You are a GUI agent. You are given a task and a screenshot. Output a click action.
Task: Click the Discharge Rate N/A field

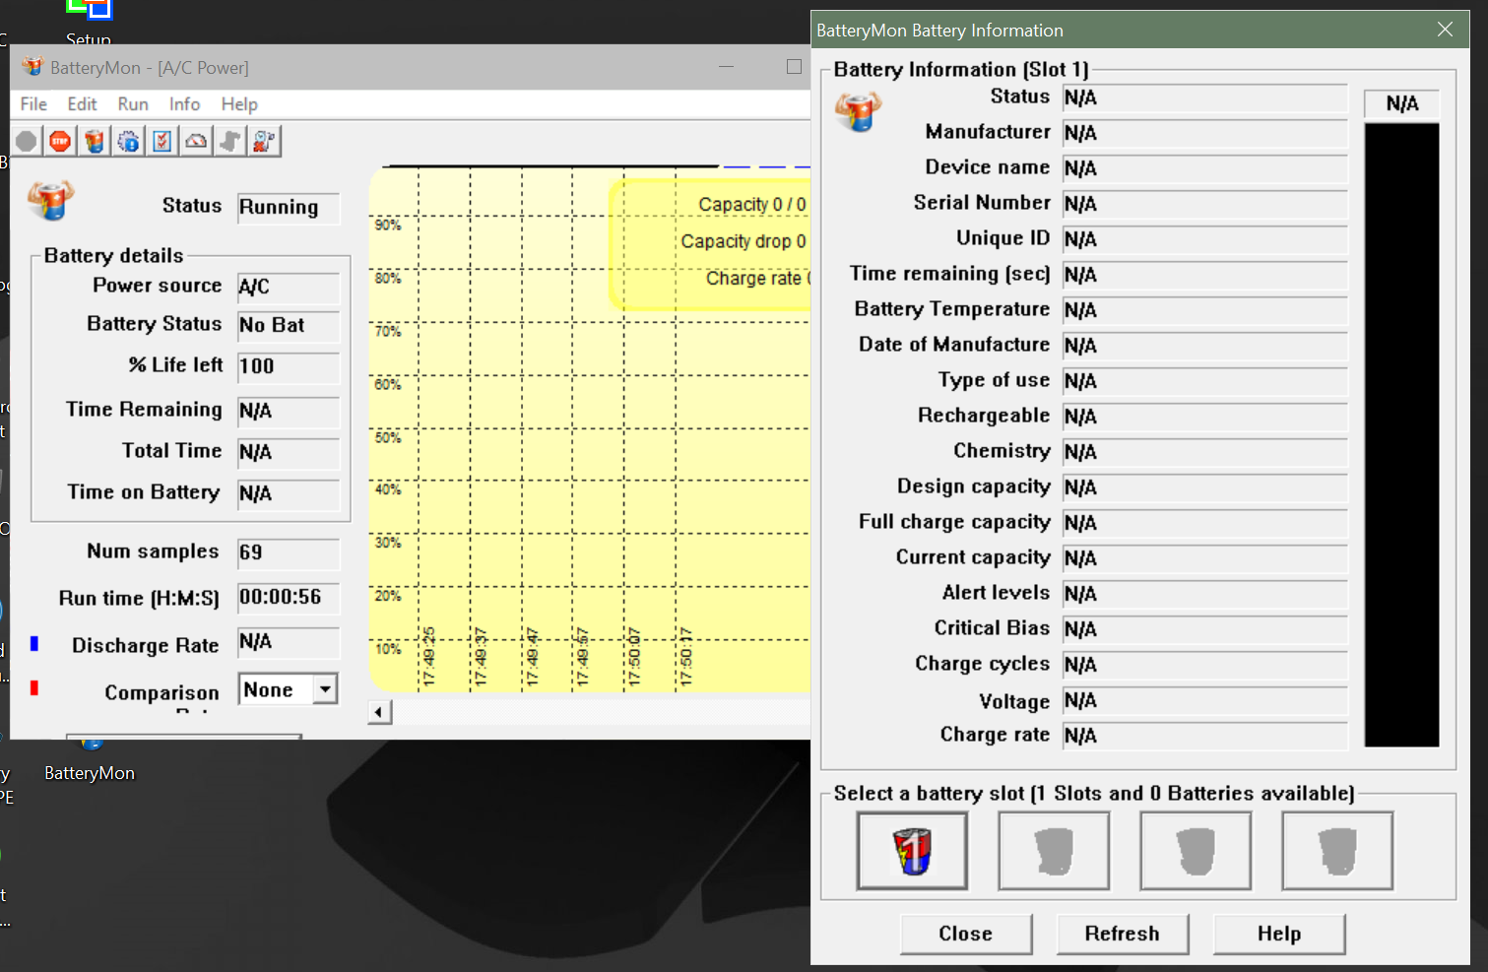[x=289, y=643]
